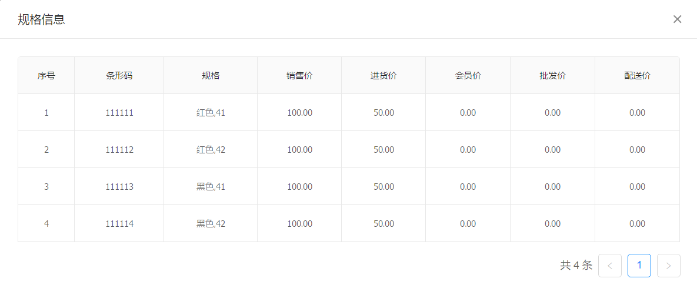This screenshot has width=697, height=302.
Task: Select barcode cell 111112
Action: point(119,150)
